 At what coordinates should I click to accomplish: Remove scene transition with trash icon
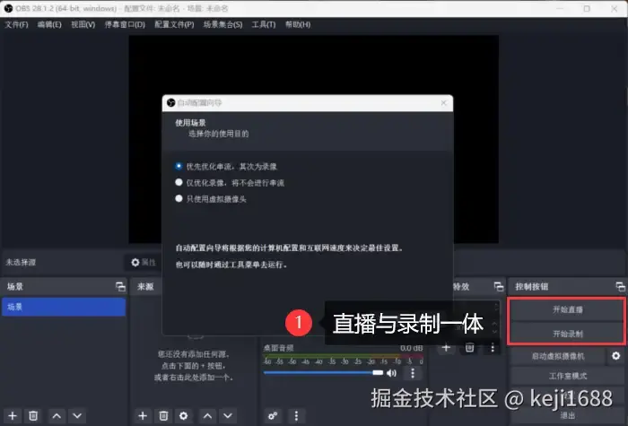tap(469, 348)
